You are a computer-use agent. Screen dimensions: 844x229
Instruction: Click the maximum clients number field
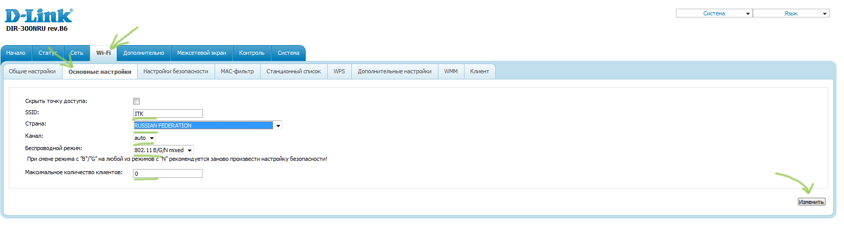point(168,174)
